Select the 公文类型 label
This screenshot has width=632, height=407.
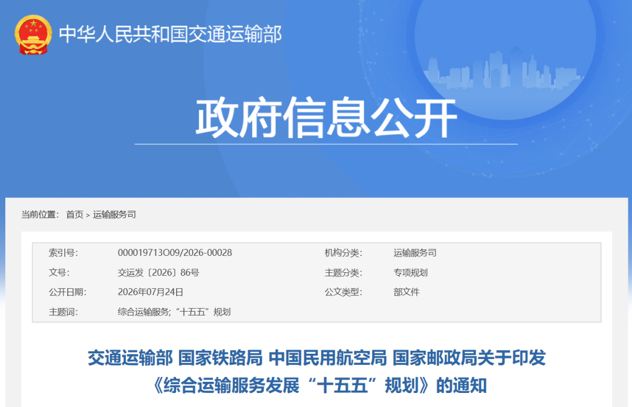[x=344, y=292]
